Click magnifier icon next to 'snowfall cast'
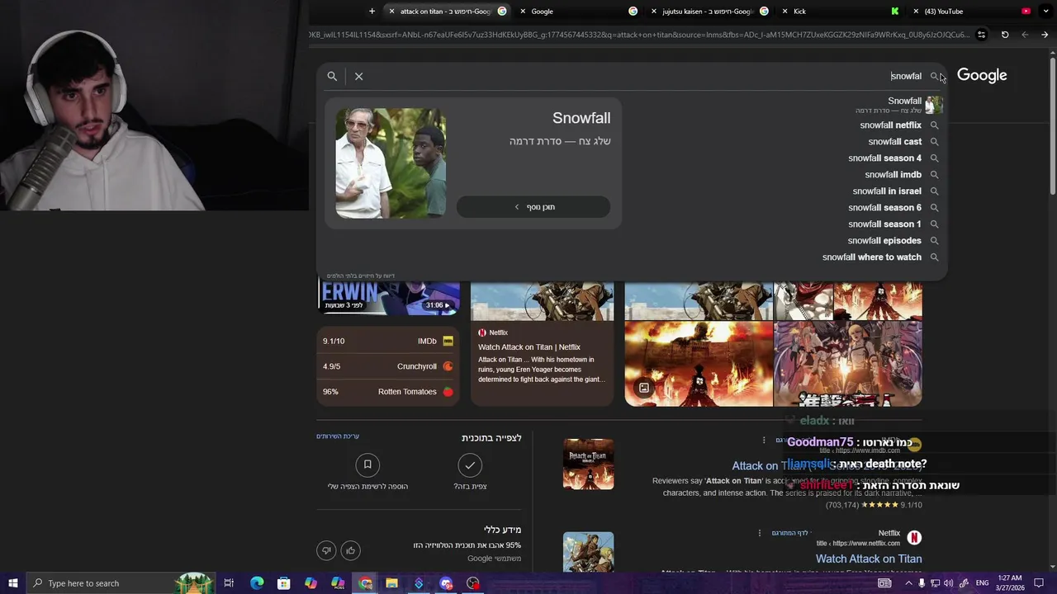The height and width of the screenshot is (594, 1057). click(935, 142)
